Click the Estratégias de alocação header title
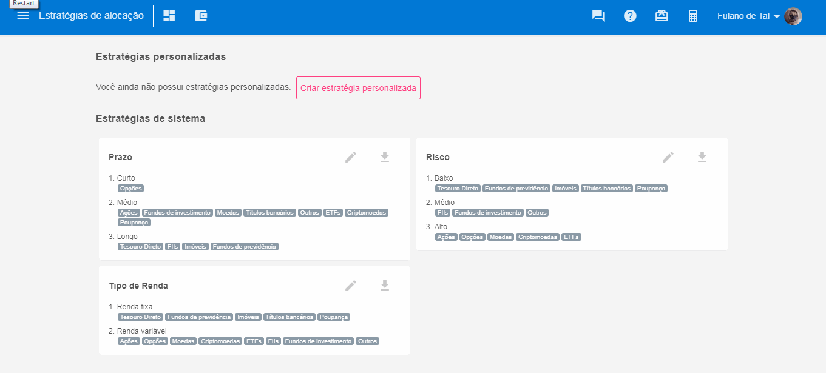The width and height of the screenshot is (826, 373). click(91, 16)
